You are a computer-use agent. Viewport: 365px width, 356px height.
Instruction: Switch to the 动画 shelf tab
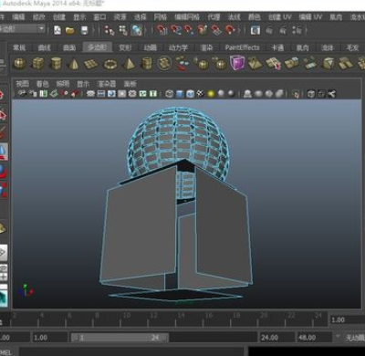click(x=151, y=47)
